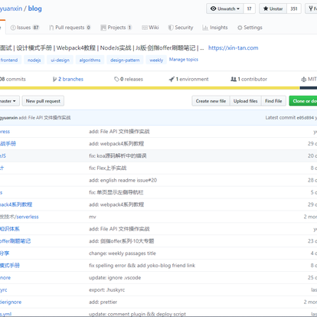Viewport: 317px width, 317px height.
Task: Open commit 'update: comment plugin && deploy script'
Action: coord(137,314)
